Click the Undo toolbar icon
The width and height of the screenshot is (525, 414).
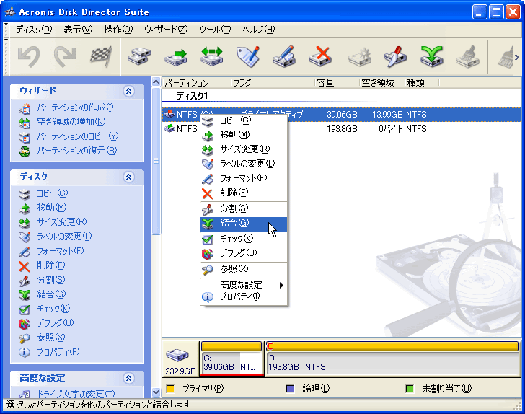[29, 56]
